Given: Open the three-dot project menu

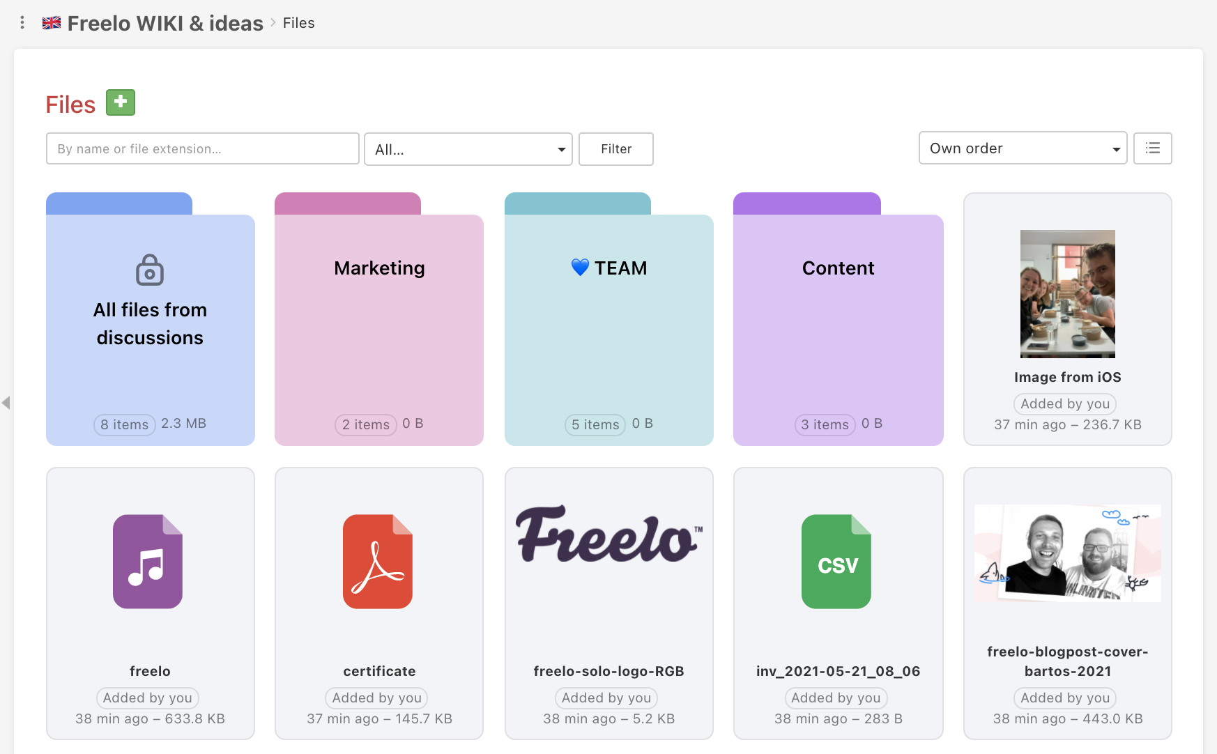Looking at the screenshot, I should (x=22, y=23).
